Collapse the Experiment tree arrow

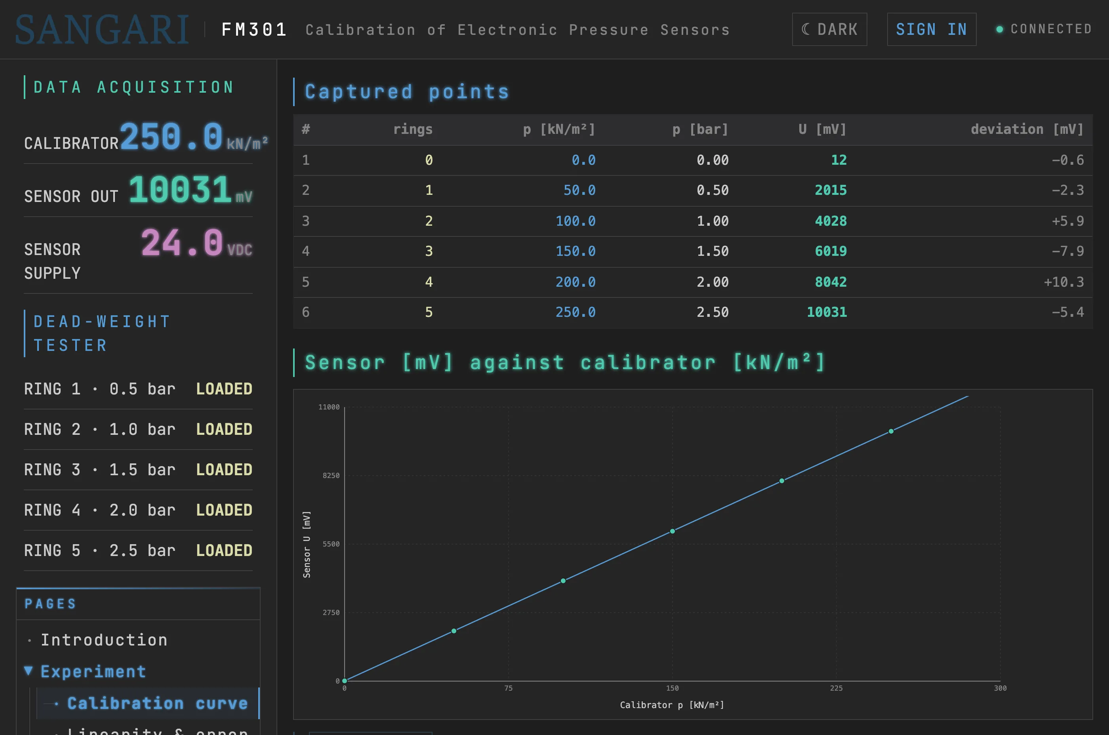point(29,671)
